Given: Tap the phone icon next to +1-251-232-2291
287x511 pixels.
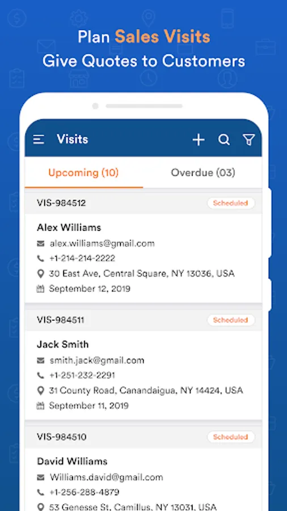Looking at the screenshot, I should click(x=41, y=375).
